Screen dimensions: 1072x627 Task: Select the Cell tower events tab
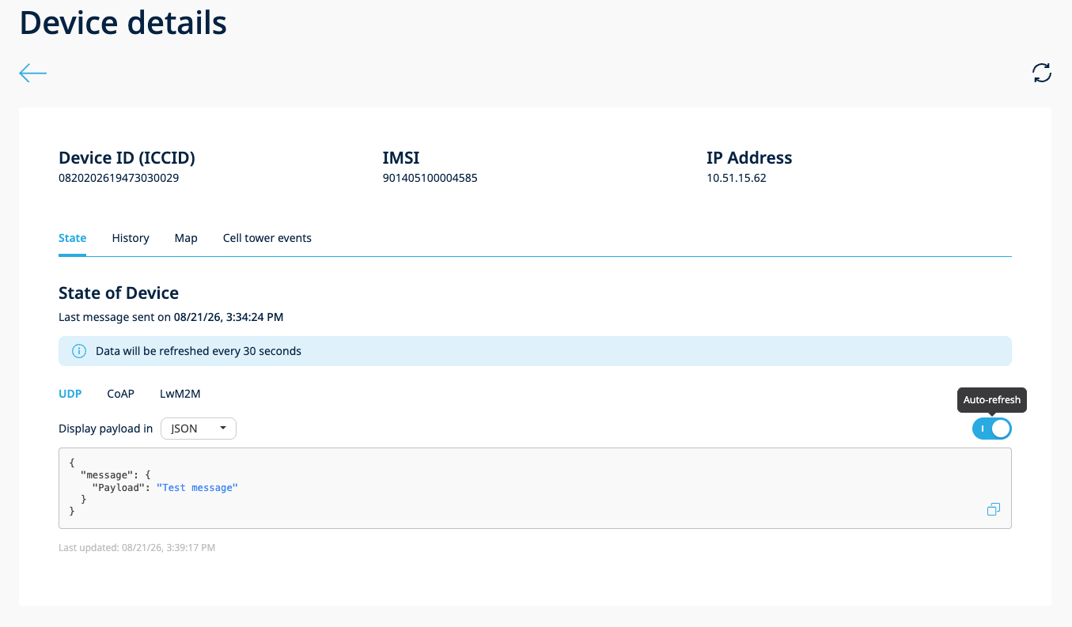tap(267, 238)
